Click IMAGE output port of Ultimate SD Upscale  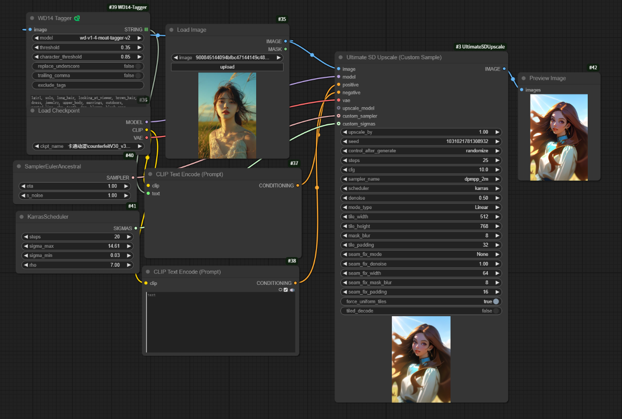[x=504, y=69]
